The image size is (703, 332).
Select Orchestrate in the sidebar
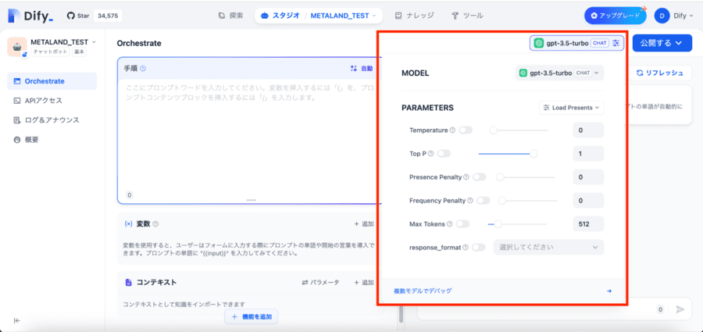pyautogui.click(x=52, y=81)
